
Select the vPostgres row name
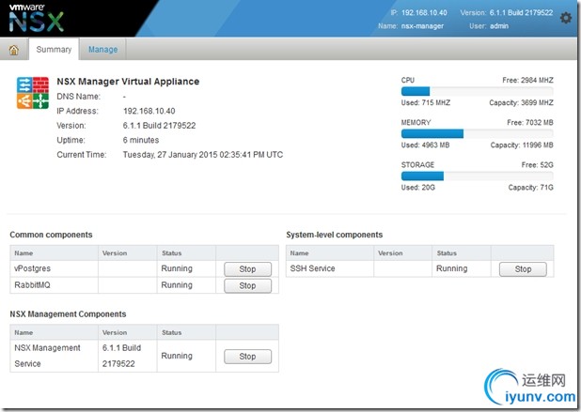pyautogui.click(x=33, y=268)
